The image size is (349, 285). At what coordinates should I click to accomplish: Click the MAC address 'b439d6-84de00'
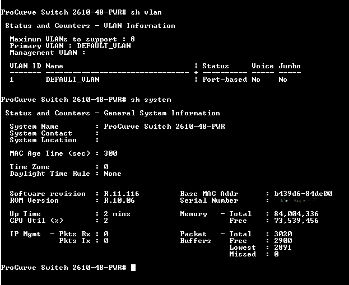[304, 194]
